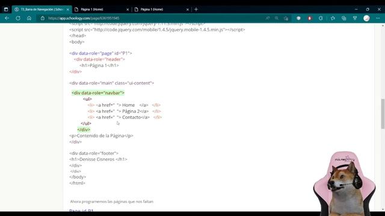Open the tab actions menu icon
Viewport: 385px width, 216px height.
click(6, 10)
